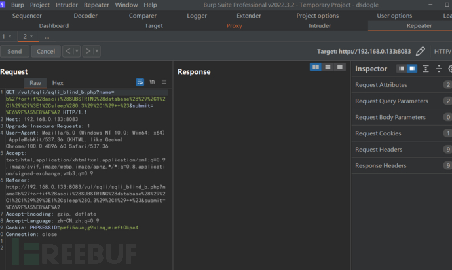Add new Repeater tab via ellipsis
Viewport: 452px width, 270px height.
coord(47,37)
